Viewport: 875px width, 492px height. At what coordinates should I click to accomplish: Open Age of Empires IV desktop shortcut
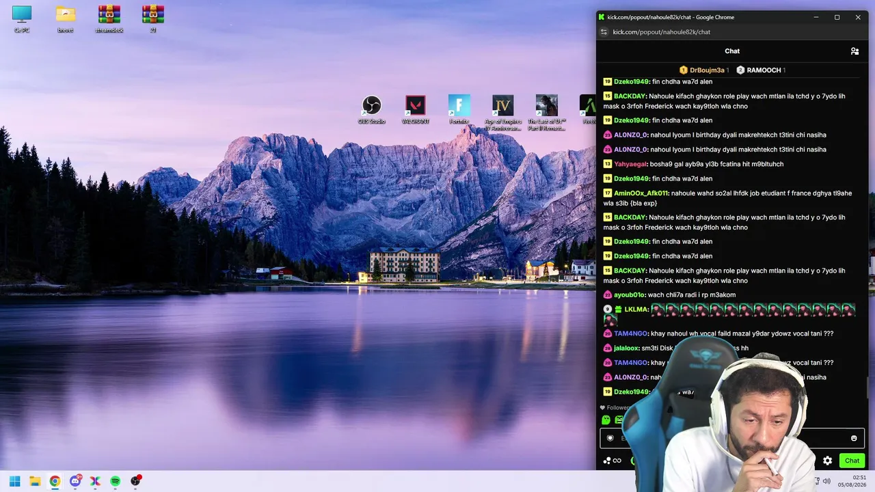point(503,113)
